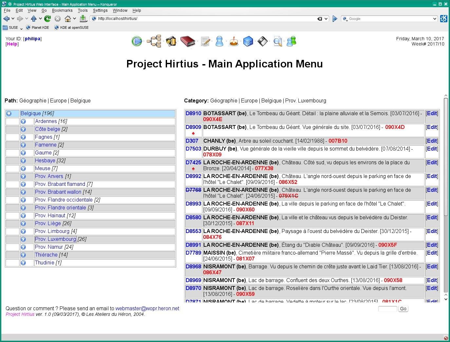Image resolution: width=450 pixels, height=342 pixels.
Task: Click the Edit link for record D8910
Action: (x=432, y=114)
